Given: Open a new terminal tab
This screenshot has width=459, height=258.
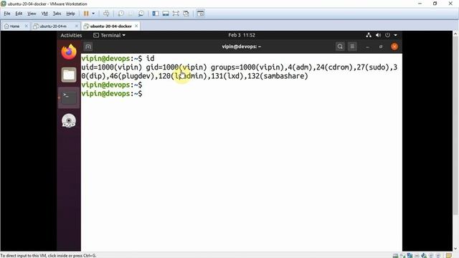Looking at the screenshot, I should 88,47.
